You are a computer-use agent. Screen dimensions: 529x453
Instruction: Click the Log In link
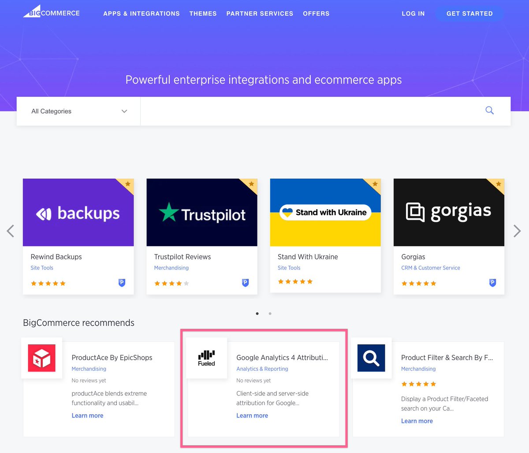[x=413, y=14]
